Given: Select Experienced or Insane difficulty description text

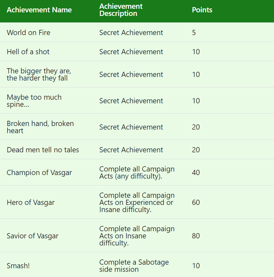Looking at the screenshot, I should click(137, 202).
